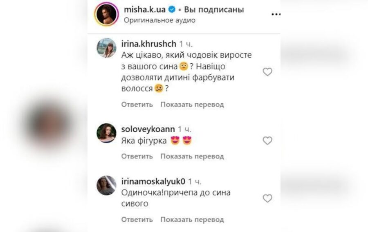Open 'Оригинальное аудио' audio link
Viewport: 368px width, 232px height.
click(159, 20)
